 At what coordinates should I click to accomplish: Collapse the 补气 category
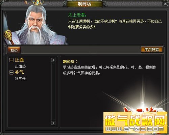[11, 72]
